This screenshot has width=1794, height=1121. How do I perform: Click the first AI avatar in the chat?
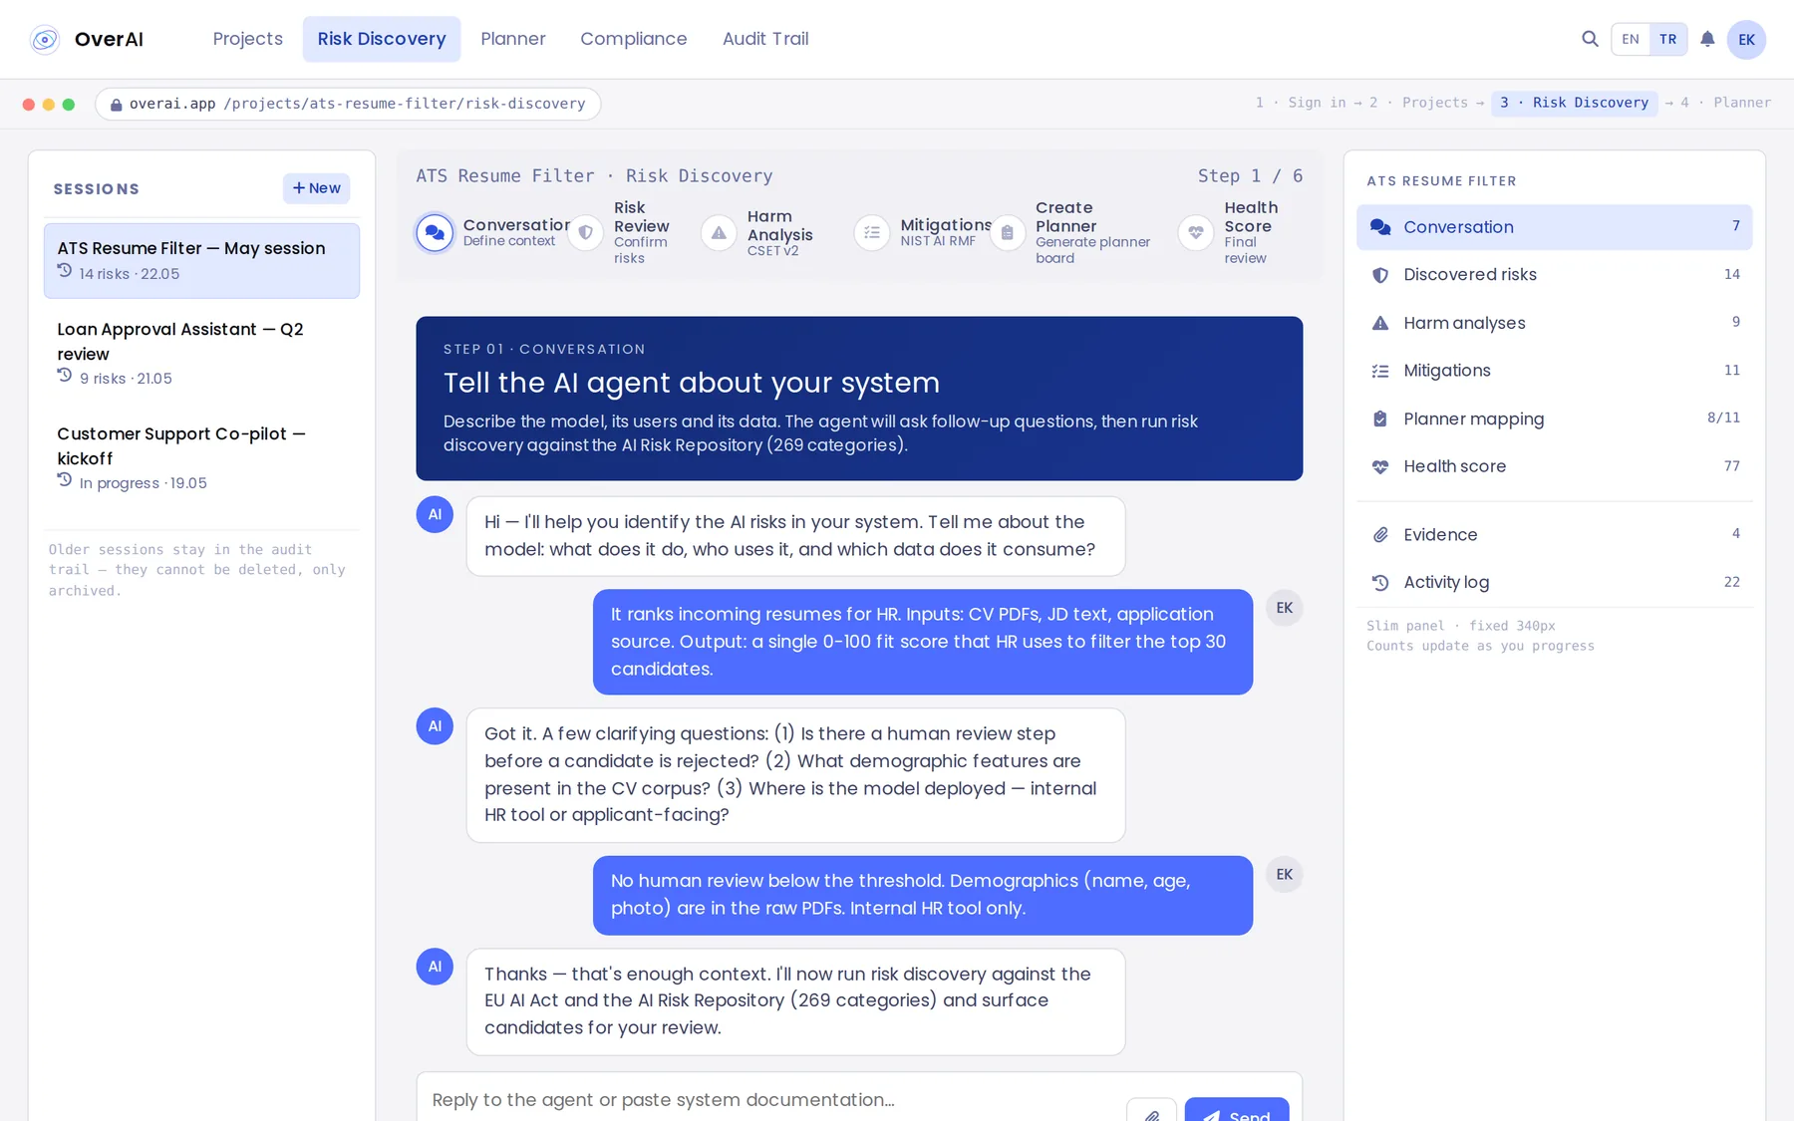[435, 514]
